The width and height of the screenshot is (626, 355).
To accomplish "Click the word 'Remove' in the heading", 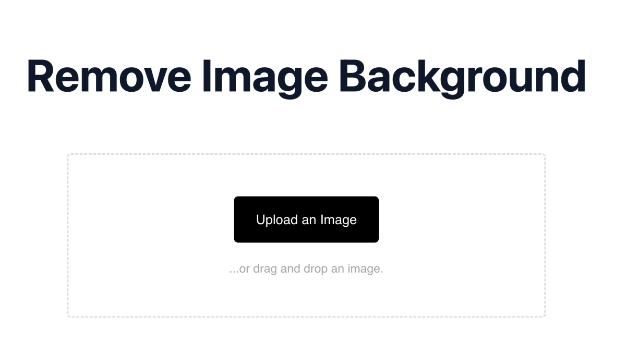I will (x=109, y=76).
